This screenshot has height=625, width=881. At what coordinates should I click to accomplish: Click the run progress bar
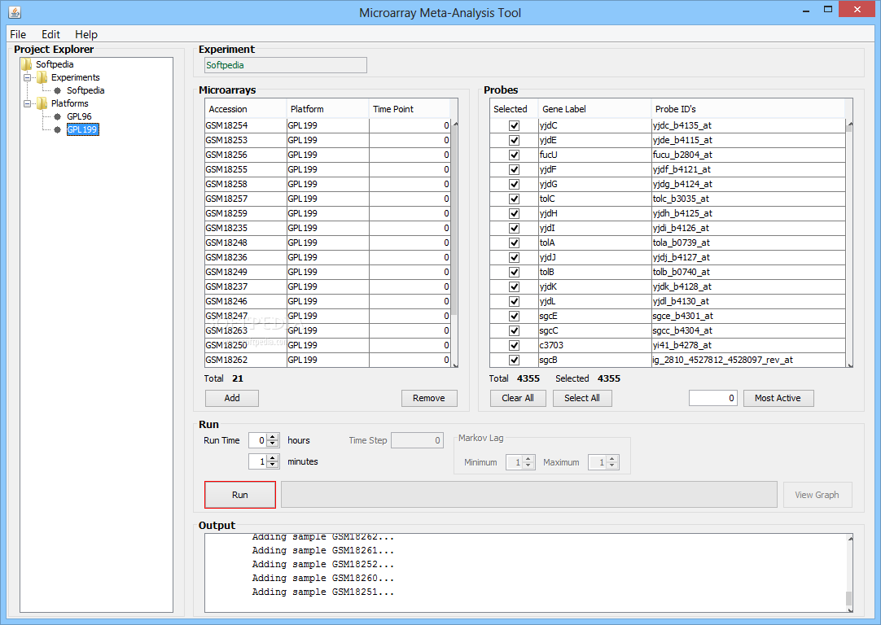point(528,495)
